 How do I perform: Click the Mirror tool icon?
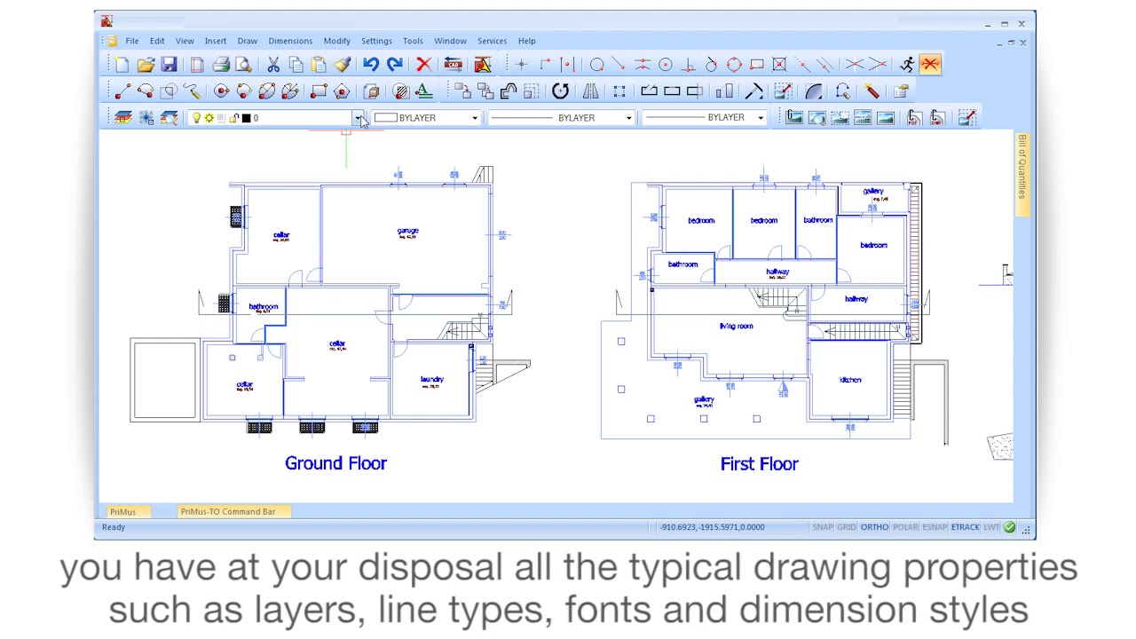tap(590, 91)
